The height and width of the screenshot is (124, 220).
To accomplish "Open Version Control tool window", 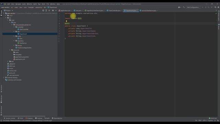I will coord(9,118).
